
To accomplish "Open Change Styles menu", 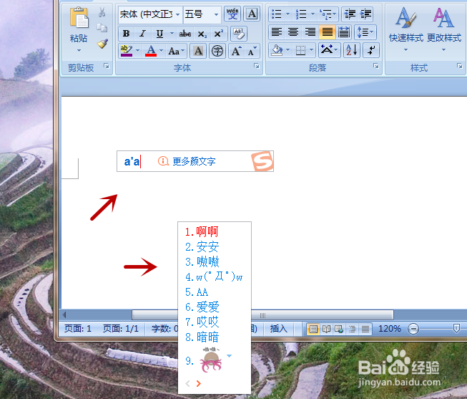I will 444,29.
